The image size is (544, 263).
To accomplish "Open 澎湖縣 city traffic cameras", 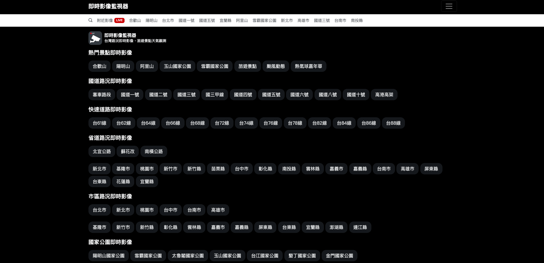I will pos(336,227).
